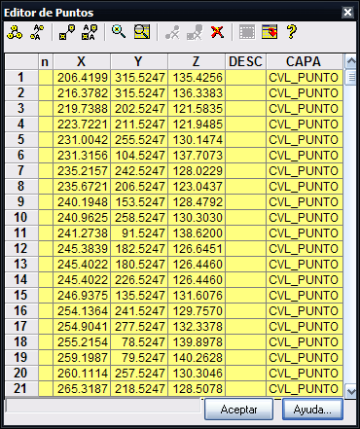360x429 pixels.
Task: Click the empty DESC cell in row 5
Action: point(245,139)
